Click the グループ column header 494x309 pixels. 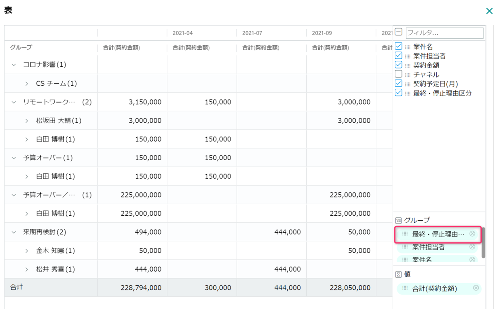pyautogui.click(x=21, y=48)
